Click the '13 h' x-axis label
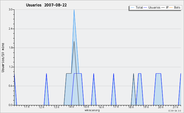 56,107
